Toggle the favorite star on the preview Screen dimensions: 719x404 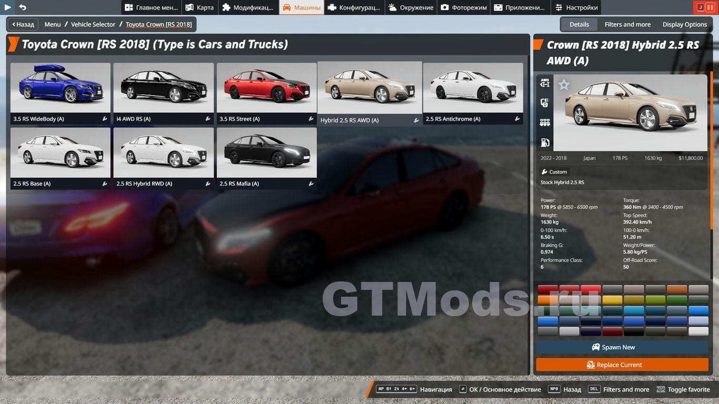(x=564, y=85)
